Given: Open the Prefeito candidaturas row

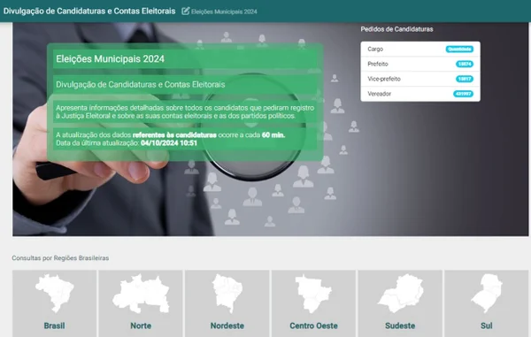Looking at the screenshot, I should pos(420,64).
